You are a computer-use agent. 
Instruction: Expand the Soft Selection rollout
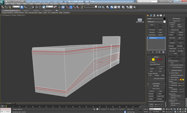point(156,84)
